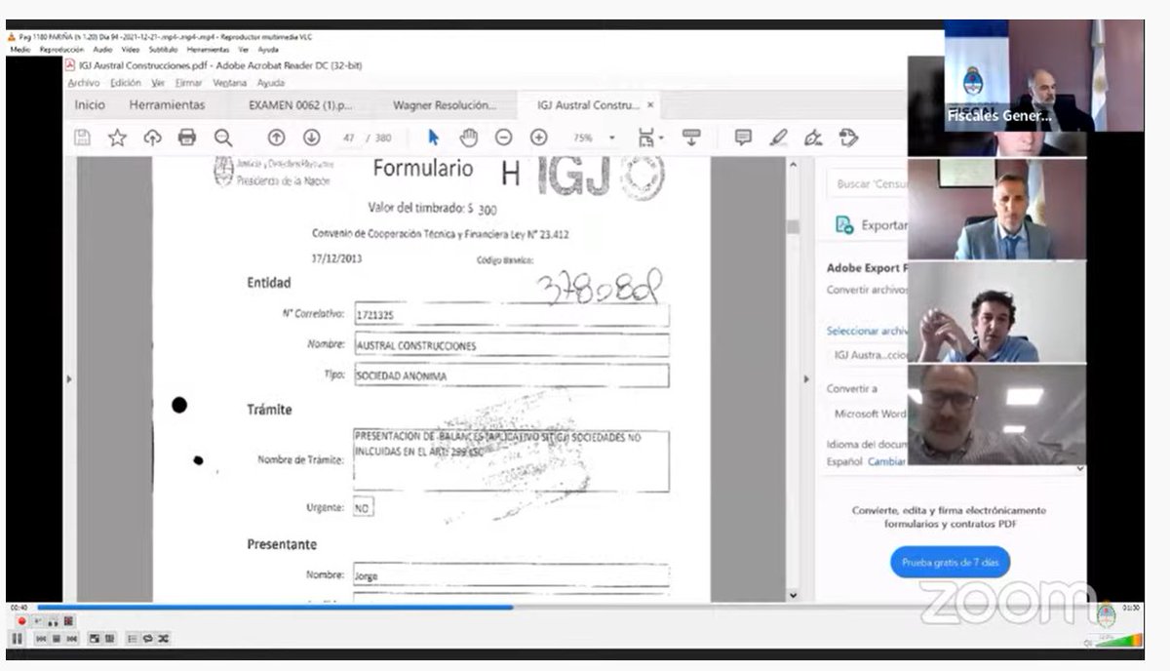Expand the fit page options arrow
Viewport: 1170px width, 671px height.
[661, 138]
